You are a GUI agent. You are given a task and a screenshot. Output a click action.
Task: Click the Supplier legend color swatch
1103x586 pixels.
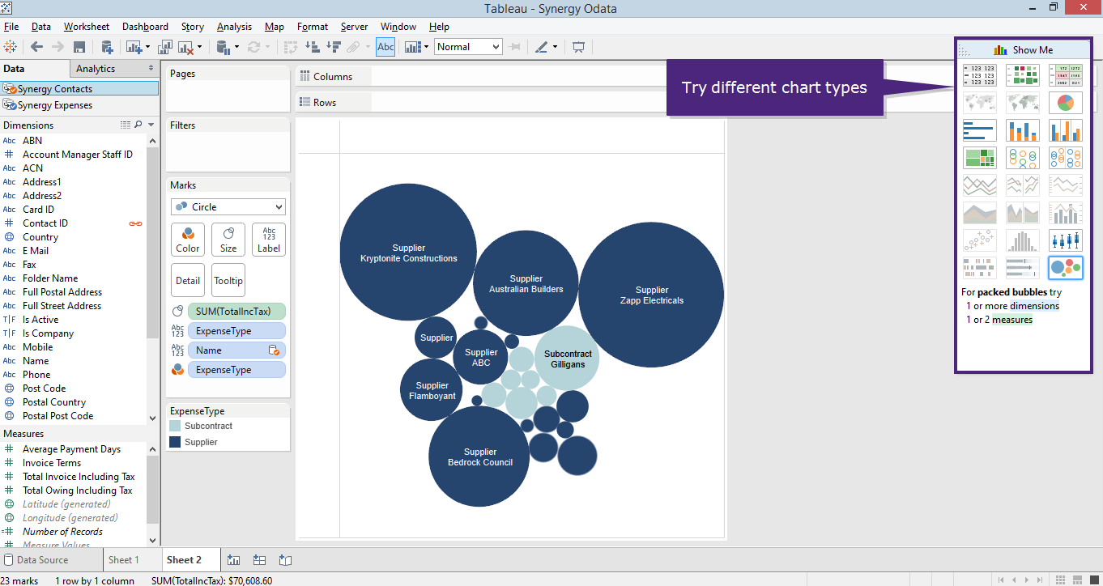coord(175,442)
